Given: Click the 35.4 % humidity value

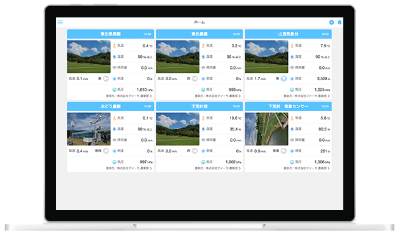Looking at the screenshot, I should (x=236, y=129).
